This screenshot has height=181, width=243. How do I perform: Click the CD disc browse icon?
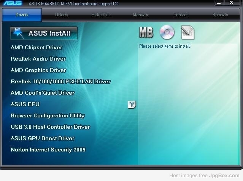tap(167, 33)
